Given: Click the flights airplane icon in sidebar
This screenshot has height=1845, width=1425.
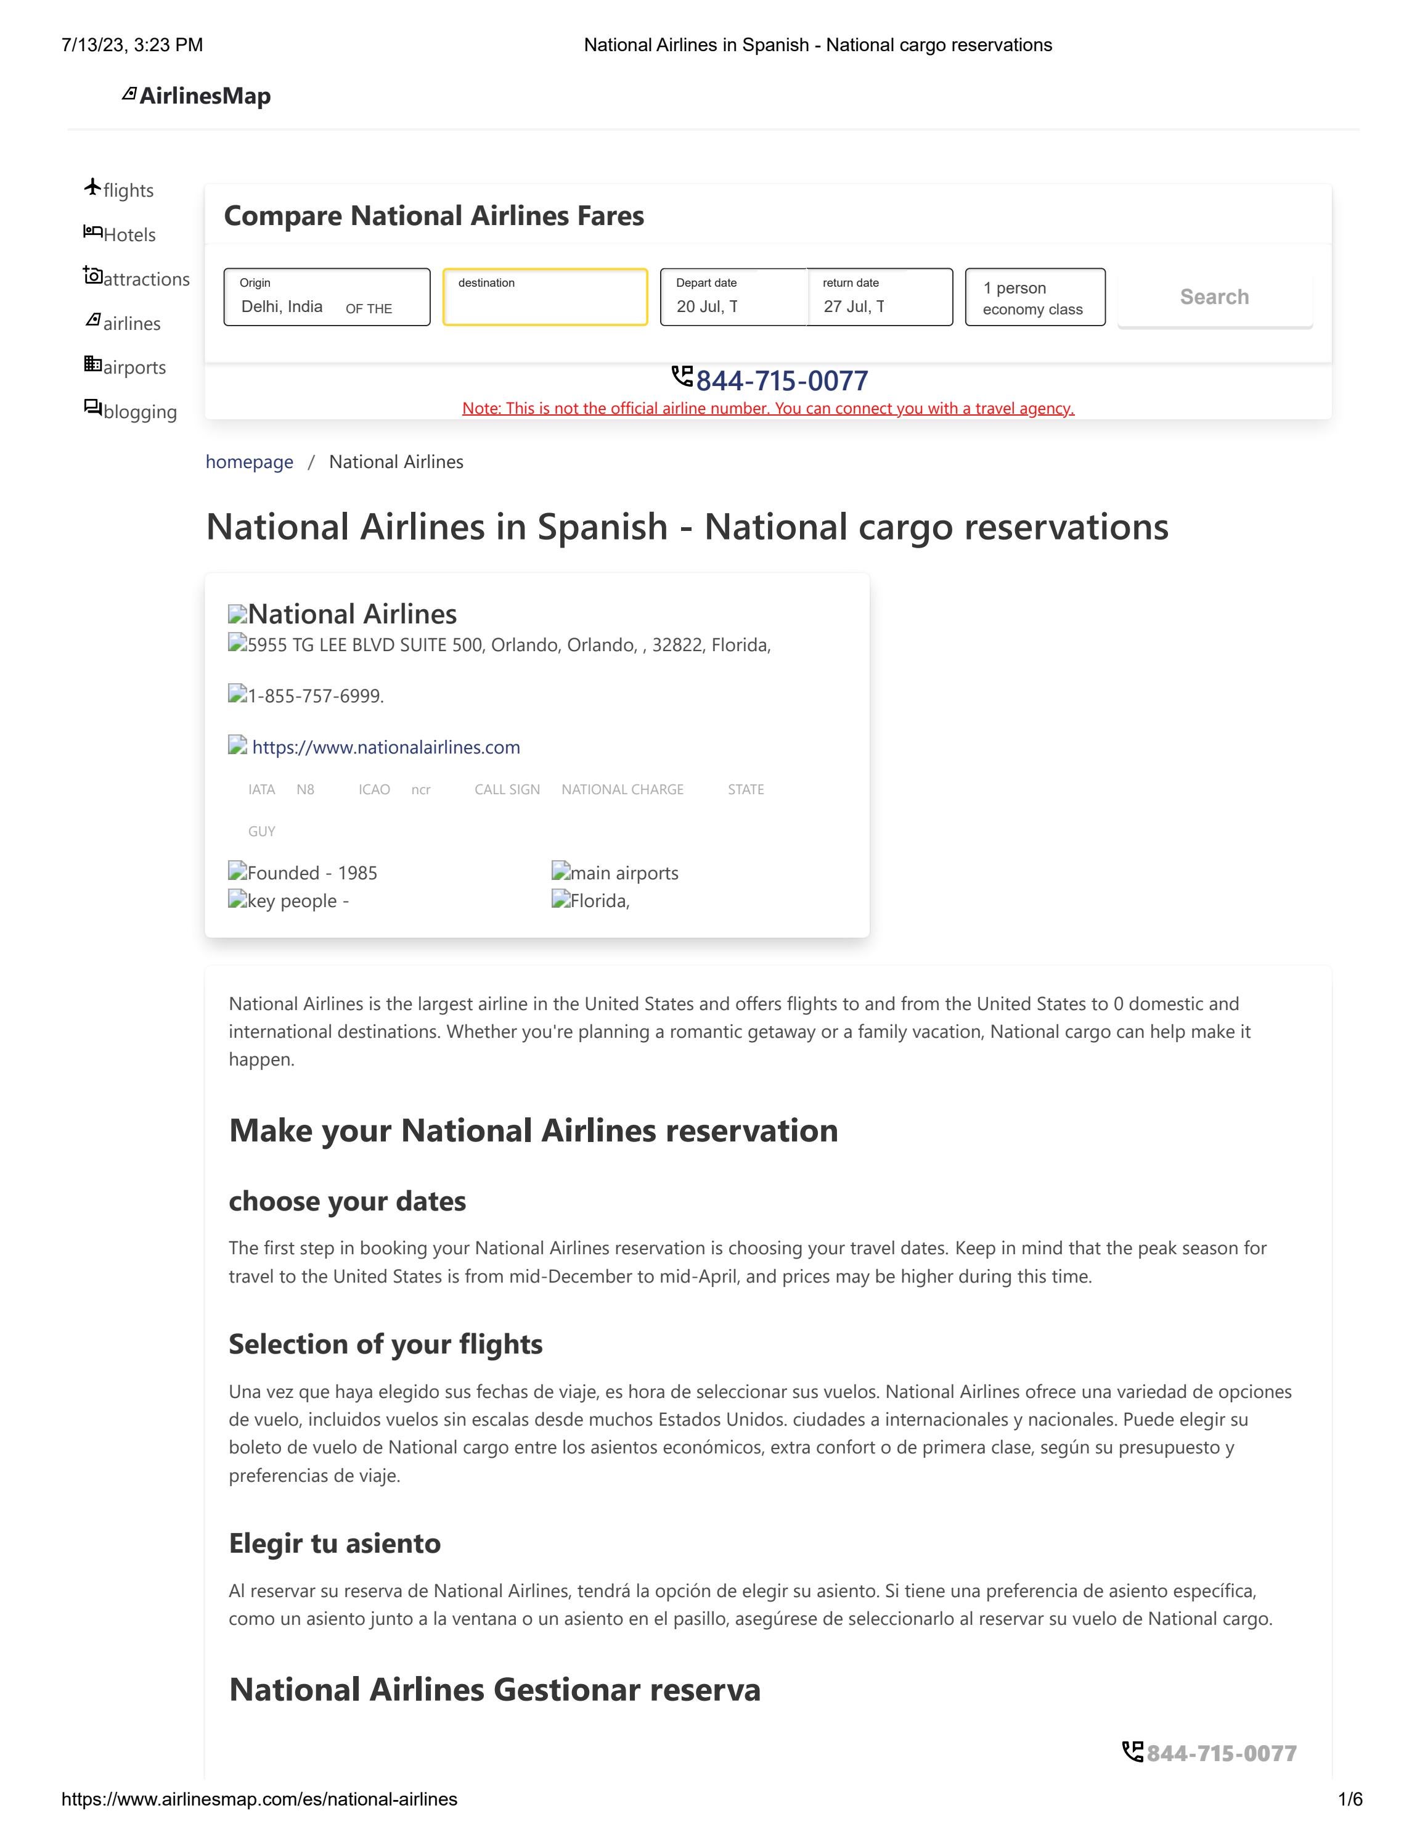Looking at the screenshot, I should click(x=93, y=187).
